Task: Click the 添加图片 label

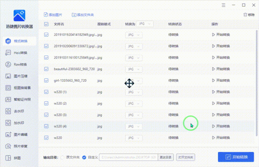Action: pos(55,15)
